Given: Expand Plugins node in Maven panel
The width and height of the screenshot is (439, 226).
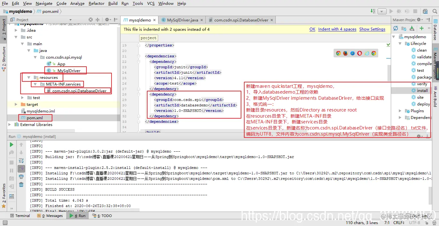Looking at the screenshot, I should coord(400,111).
